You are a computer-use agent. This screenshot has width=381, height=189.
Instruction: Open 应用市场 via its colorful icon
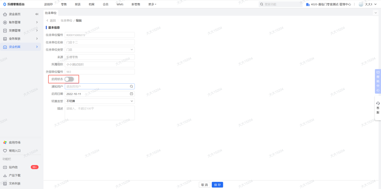[5, 143]
